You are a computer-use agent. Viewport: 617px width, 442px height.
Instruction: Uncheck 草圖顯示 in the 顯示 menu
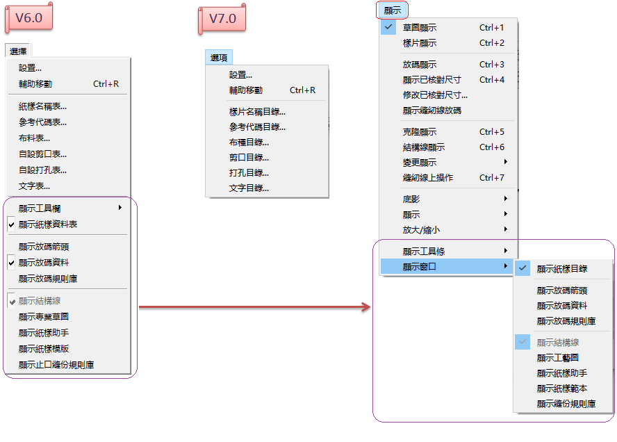(x=420, y=28)
